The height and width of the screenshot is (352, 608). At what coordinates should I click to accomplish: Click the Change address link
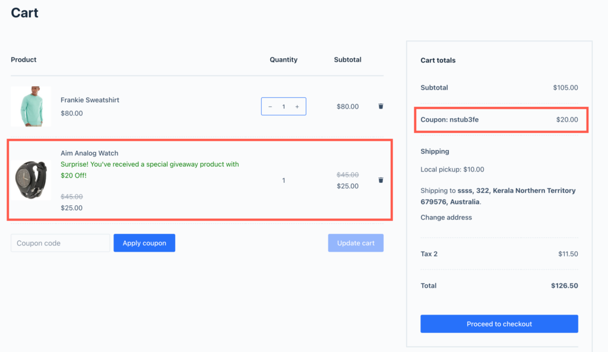pos(446,217)
